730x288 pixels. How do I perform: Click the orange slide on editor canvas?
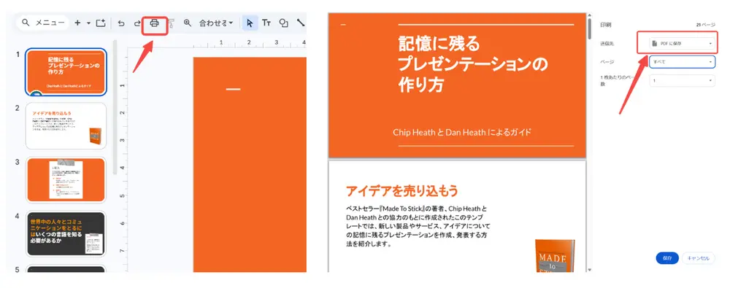pos(250,165)
